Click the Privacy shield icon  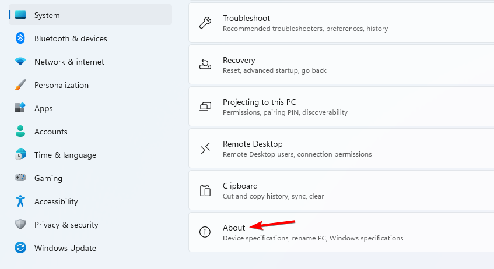point(20,224)
